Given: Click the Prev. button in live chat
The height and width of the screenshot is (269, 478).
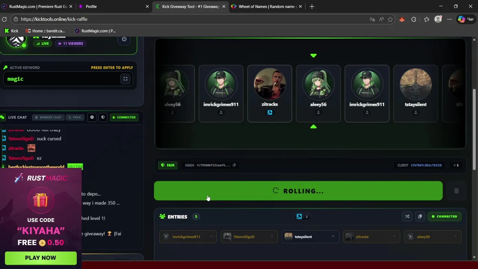Looking at the screenshot, I should pyautogui.click(x=74, y=117).
